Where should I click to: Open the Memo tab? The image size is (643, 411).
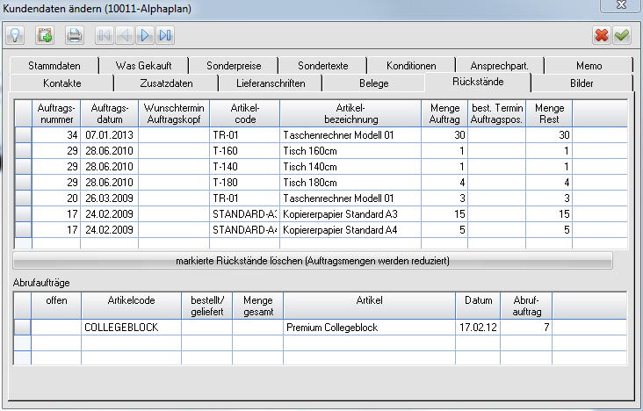(x=589, y=66)
